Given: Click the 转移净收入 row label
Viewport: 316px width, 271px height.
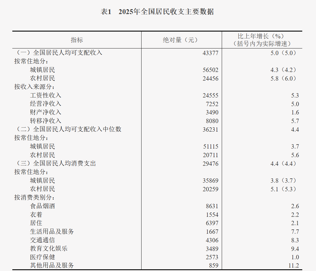Looking at the screenshot, I should [x=46, y=121].
